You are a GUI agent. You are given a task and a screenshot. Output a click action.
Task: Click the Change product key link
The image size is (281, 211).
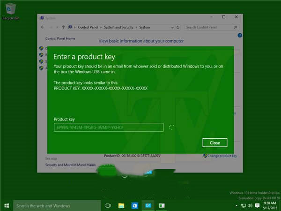(x=222, y=156)
